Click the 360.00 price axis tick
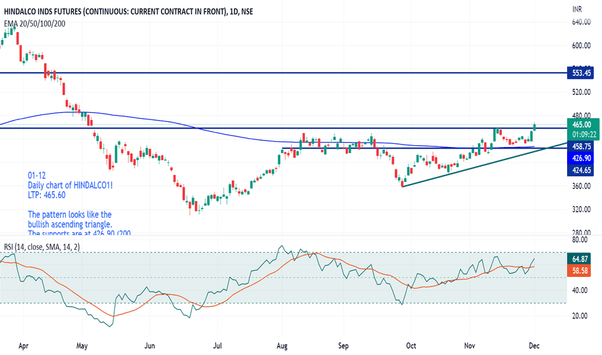This screenshot has width=602, height=355. (x=581, y=186)
